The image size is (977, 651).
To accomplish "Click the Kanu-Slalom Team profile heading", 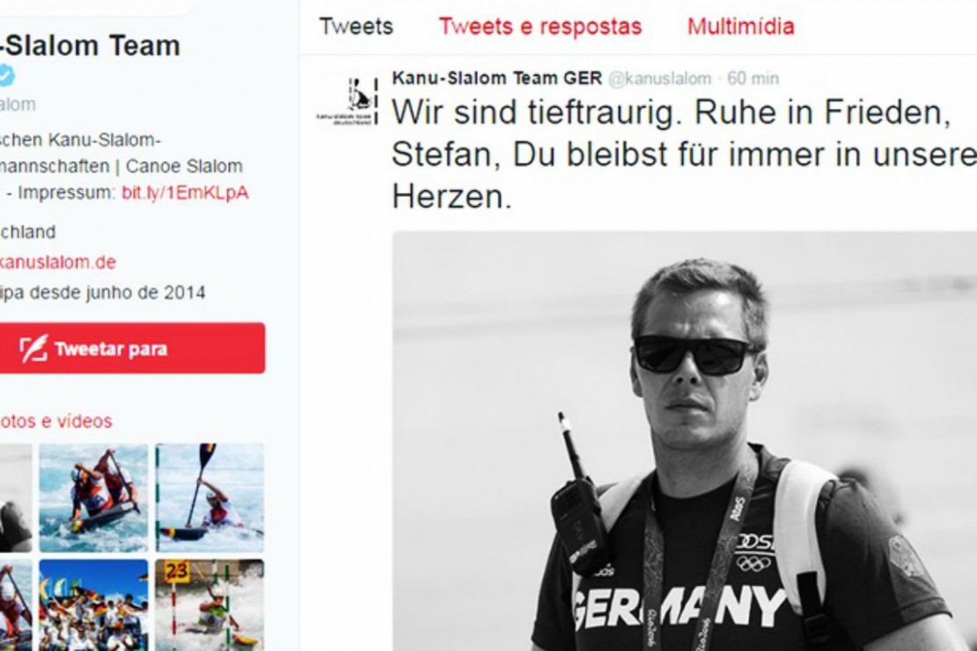I will [x=91, y=46].
